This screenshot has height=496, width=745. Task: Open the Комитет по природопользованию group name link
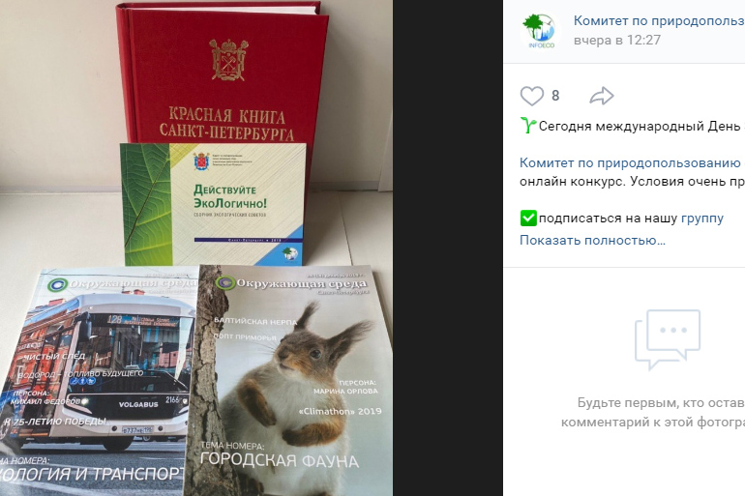tap(659, 21)
